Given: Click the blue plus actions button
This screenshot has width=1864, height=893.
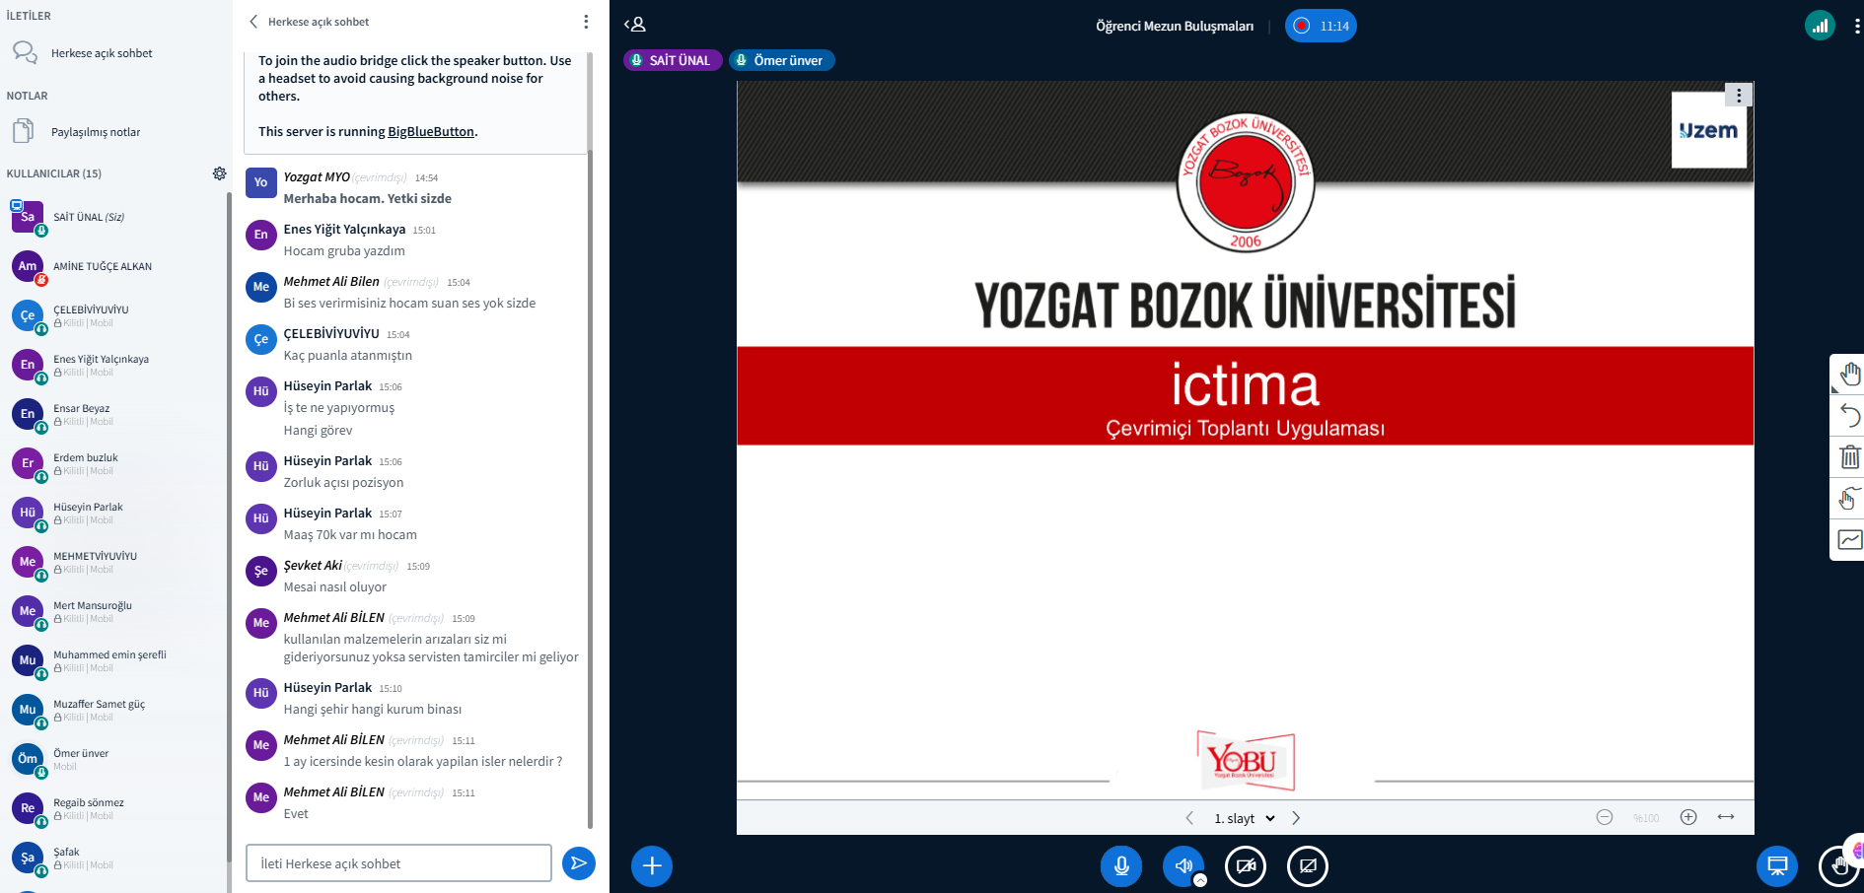Looking at the screenshot, I should tap(652, 866).
